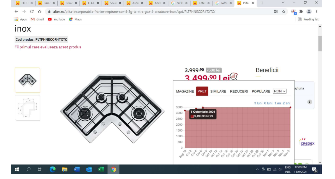This screenshot has width=335, height=179.
Task: Open the battery icon in tray
Action: click(x=269, y=169)
